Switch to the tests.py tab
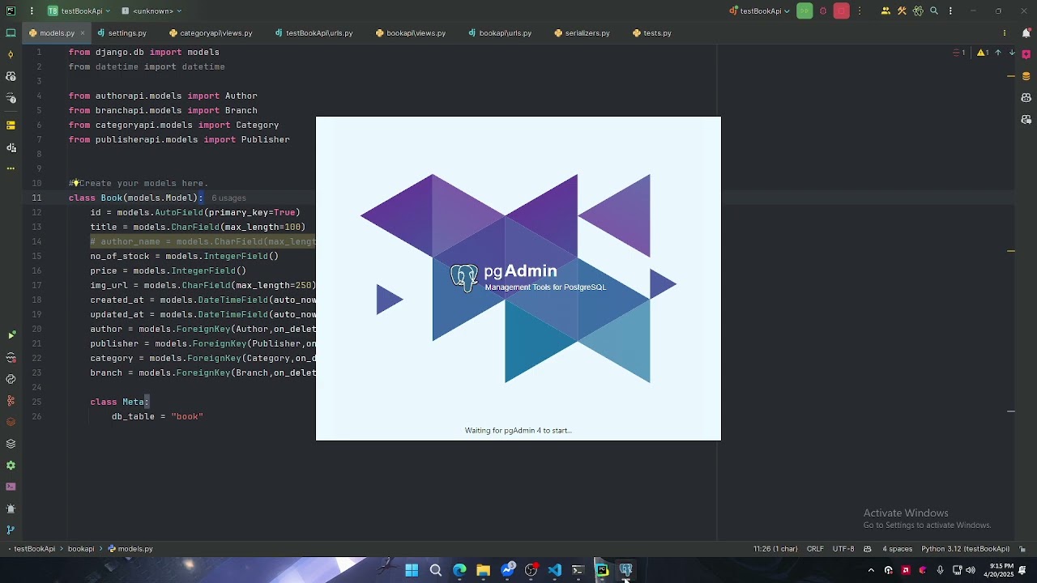 coord(651,33)
